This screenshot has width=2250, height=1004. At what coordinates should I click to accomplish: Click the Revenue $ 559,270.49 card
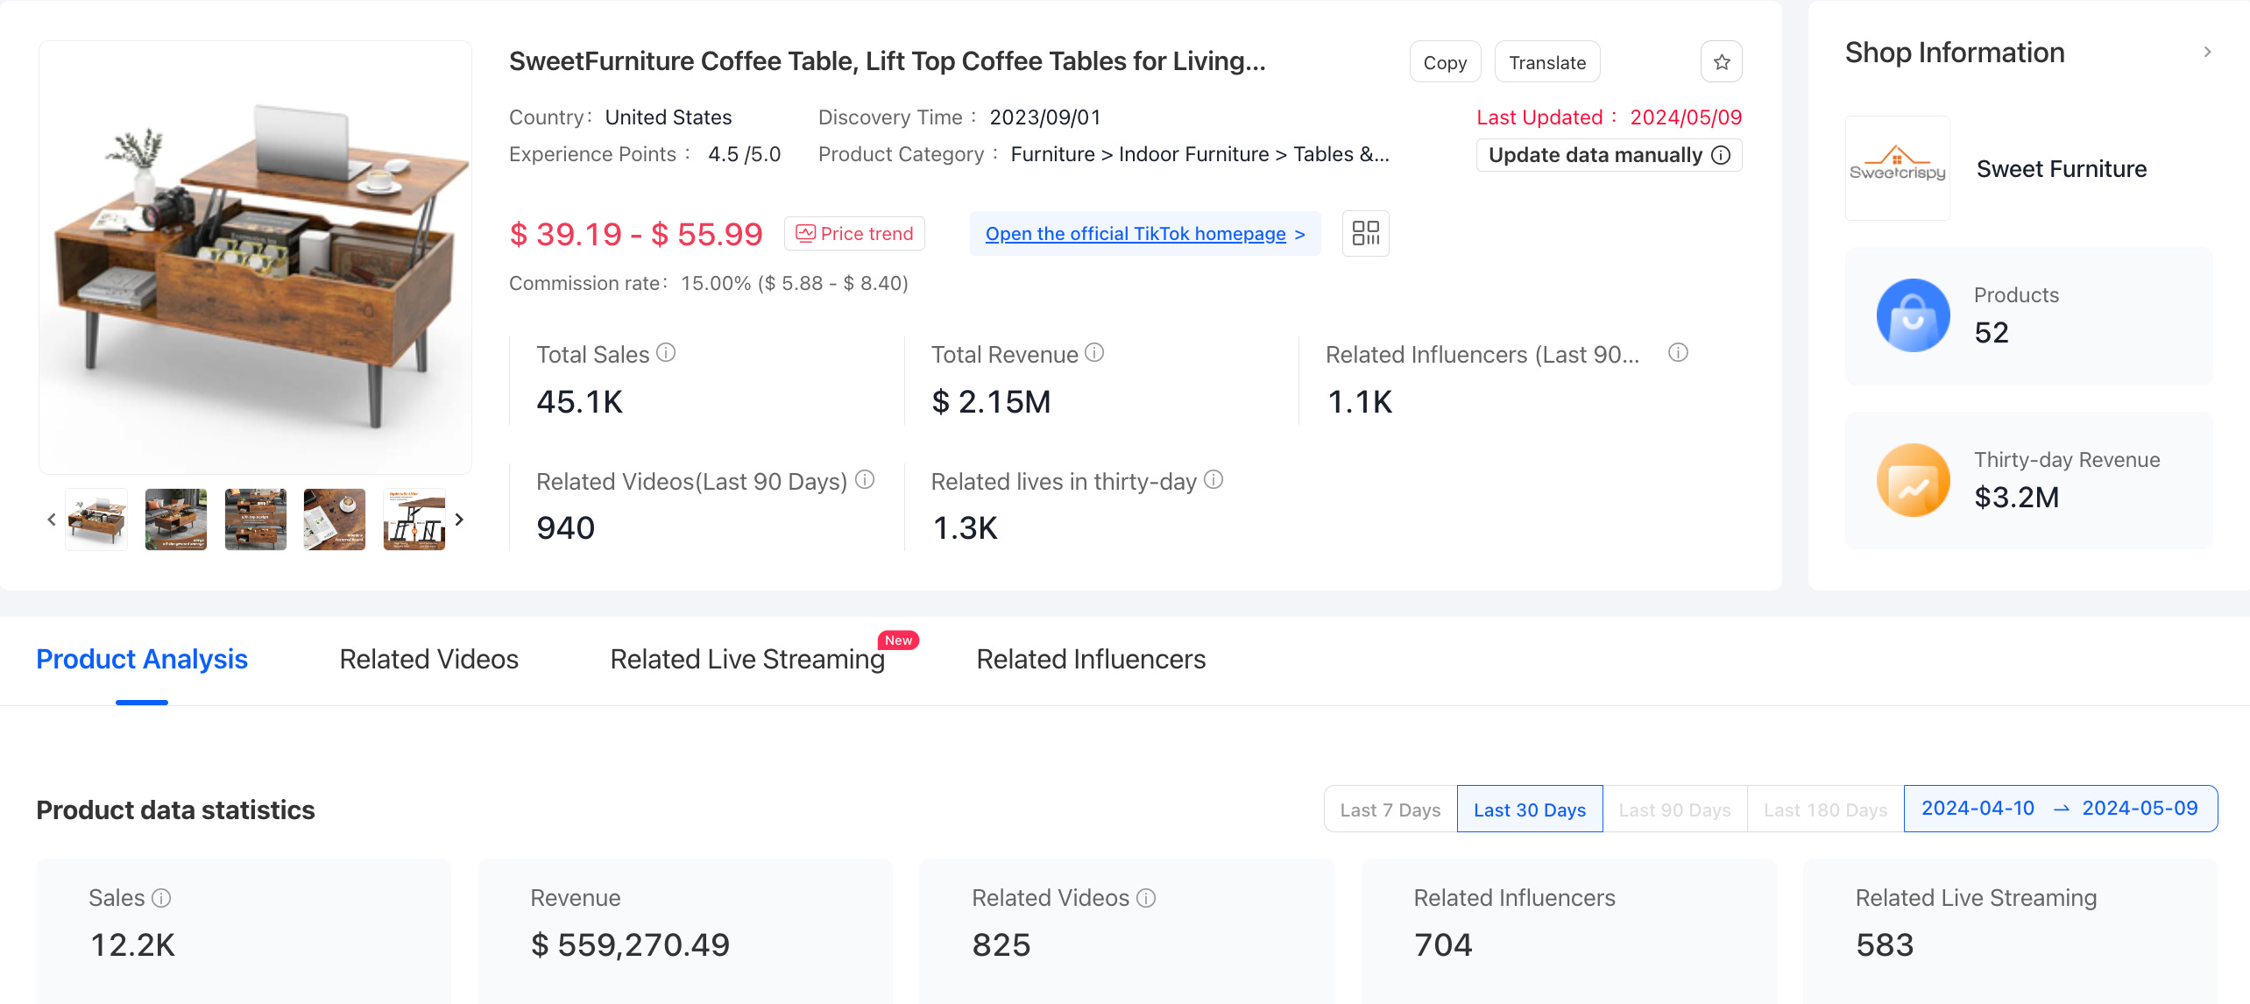685,930
